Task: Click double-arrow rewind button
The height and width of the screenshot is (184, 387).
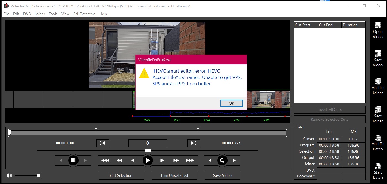Action: click(x=119, y=160)
